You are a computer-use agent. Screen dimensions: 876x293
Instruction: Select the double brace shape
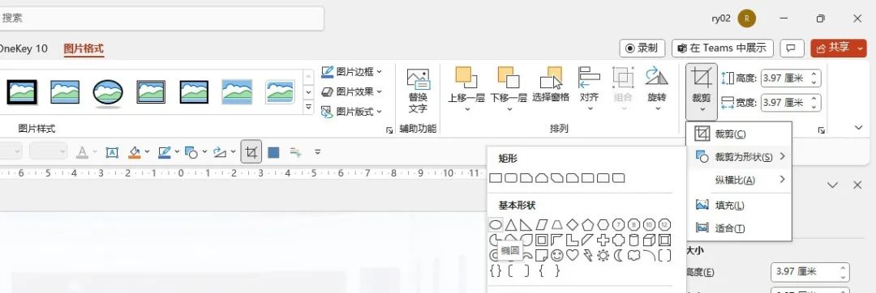496,270
